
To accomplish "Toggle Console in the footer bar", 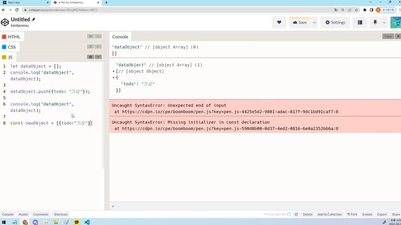I will point(8,214).
